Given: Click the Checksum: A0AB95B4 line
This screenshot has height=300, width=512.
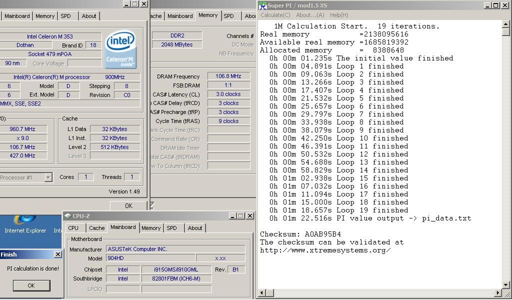Looking at the screenshot, I should point(300,234).
